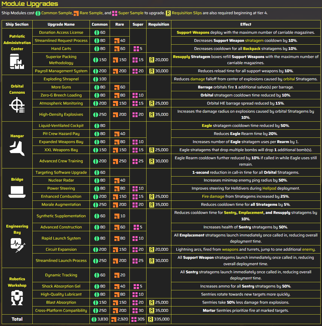Click the Effect column header
The width and height of the screenshot is (322, 326).
[246, 24]
